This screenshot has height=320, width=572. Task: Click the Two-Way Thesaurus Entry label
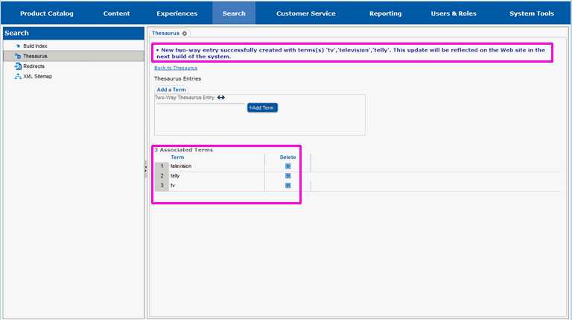click(185, 98)
